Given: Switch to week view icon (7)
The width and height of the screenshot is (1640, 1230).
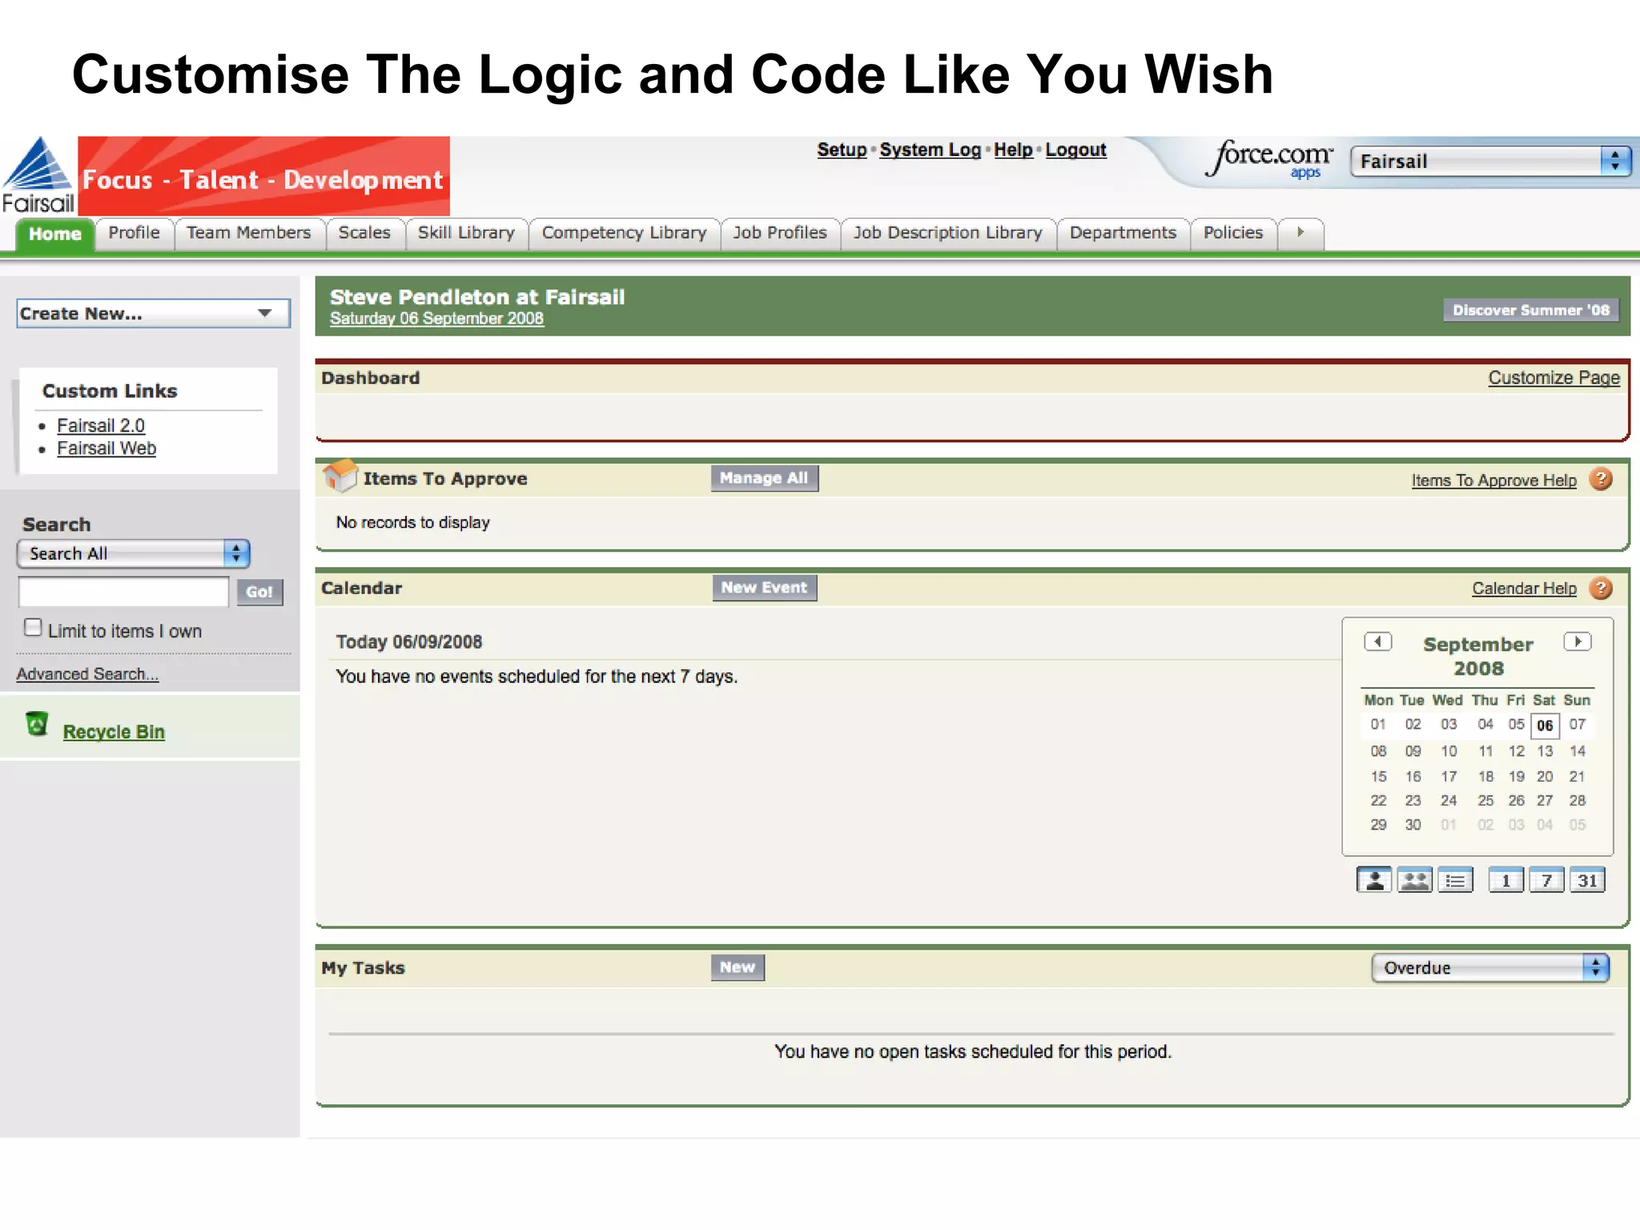Looking at the screenshot, I should [x=1547, y=880].
